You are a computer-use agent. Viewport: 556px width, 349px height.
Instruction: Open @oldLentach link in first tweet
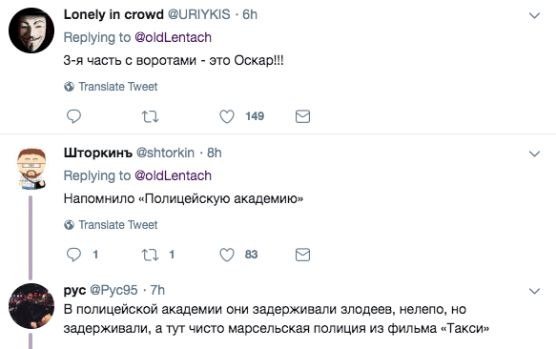(x=173, y=37)
